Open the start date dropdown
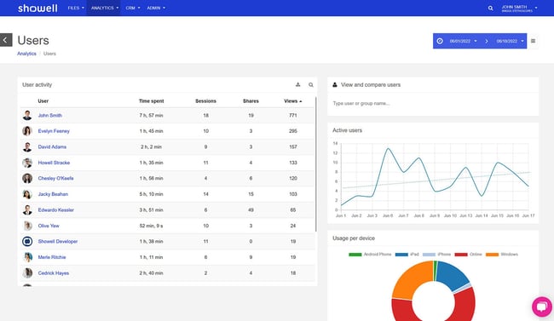Image resolution: width=554 pixels, height=321 pixels. pos(463,41)
